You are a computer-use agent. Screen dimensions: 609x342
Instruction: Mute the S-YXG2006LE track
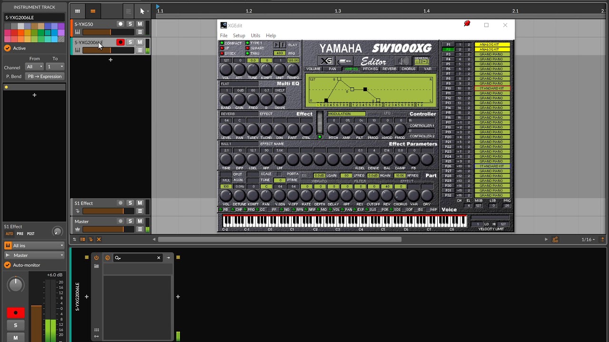139,42
